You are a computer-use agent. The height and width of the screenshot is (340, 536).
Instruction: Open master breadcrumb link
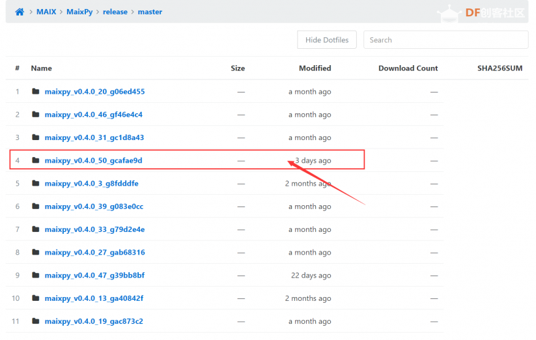(x=150, y=12)
